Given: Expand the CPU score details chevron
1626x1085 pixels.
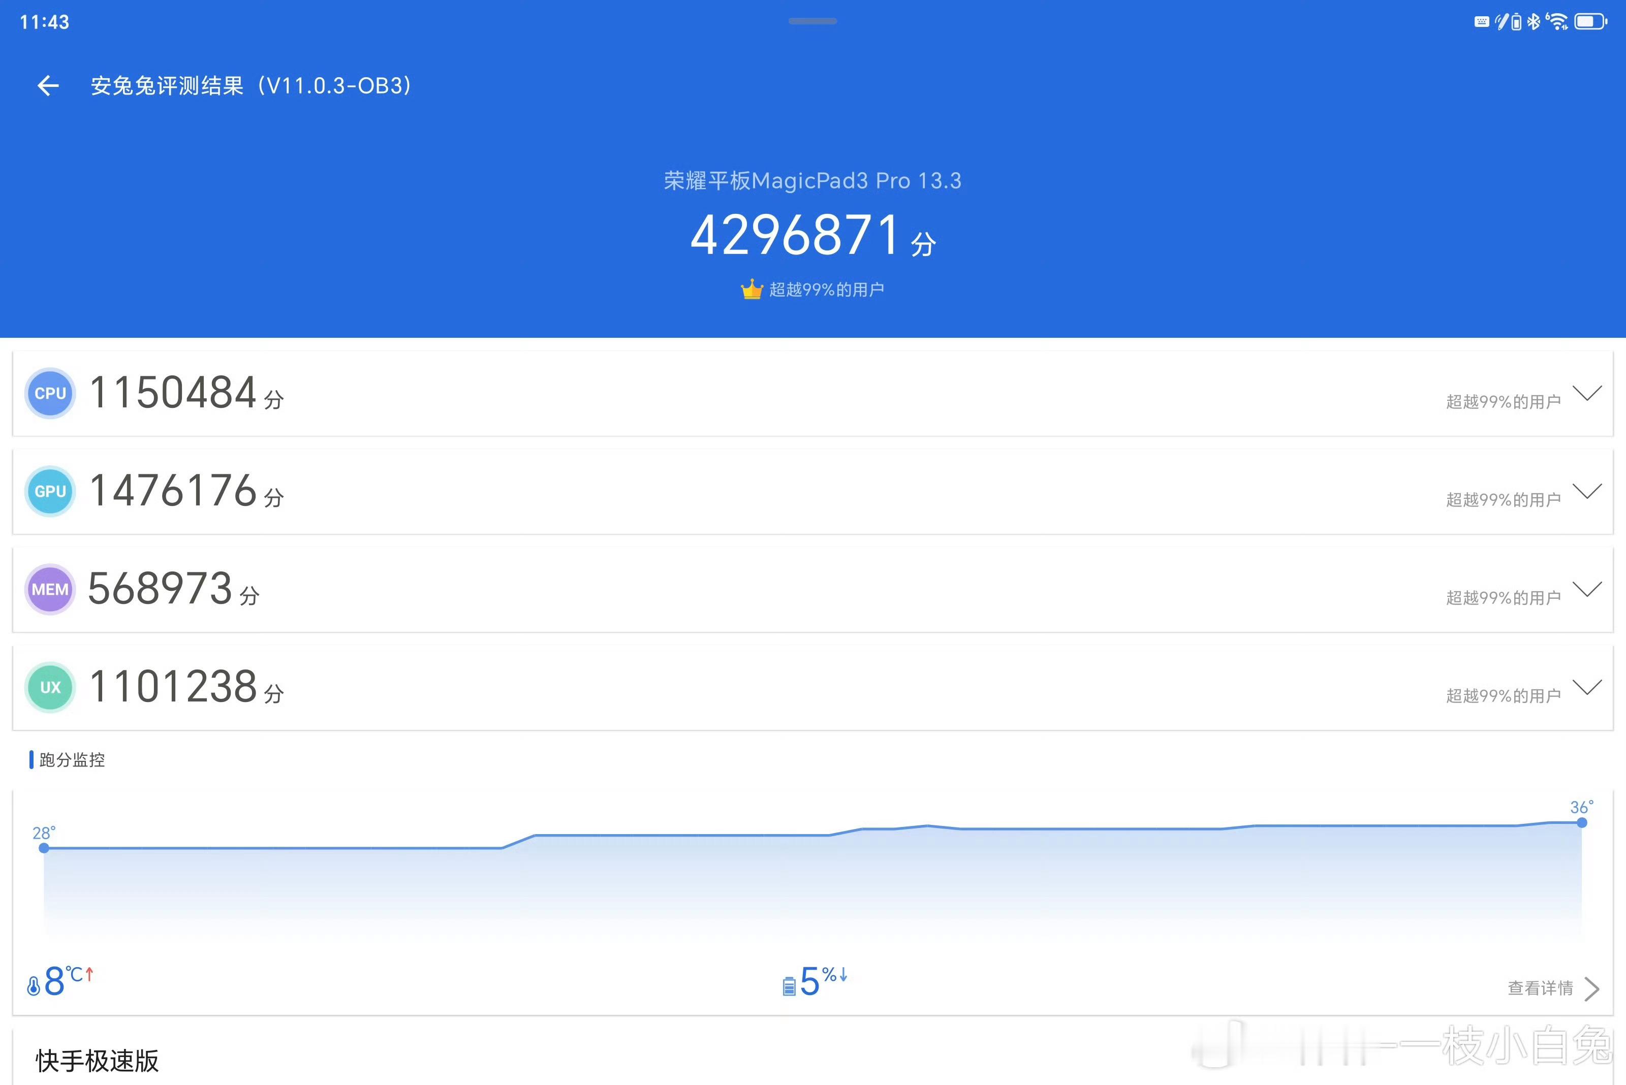Looking at the screenshot, I should 1587,393.
